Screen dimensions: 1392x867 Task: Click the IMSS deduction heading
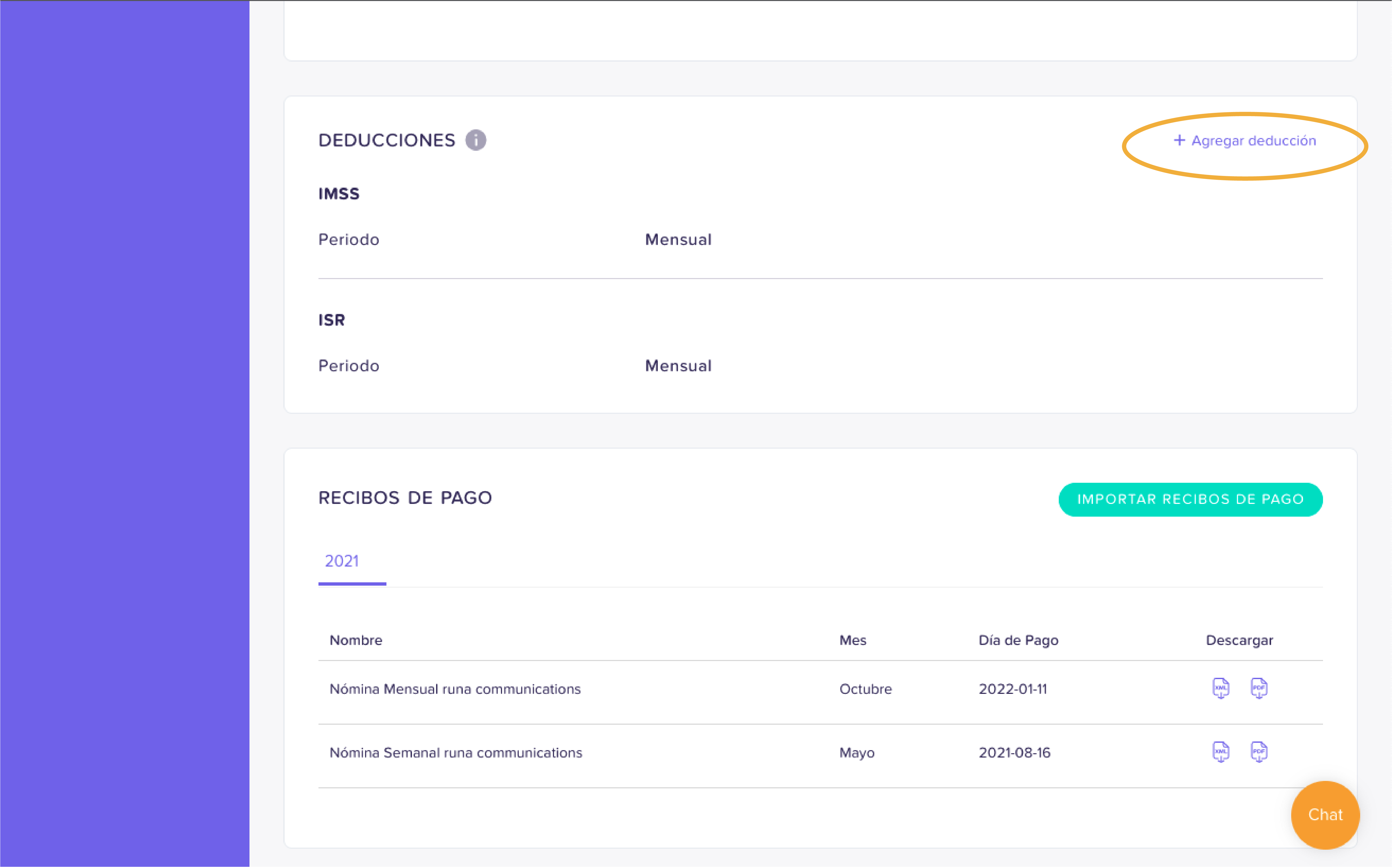pos(339,194)
